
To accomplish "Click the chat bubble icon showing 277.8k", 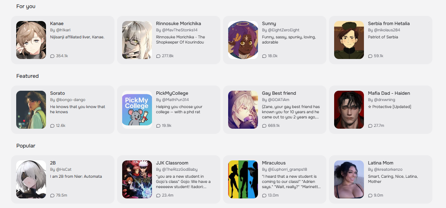I will tap(158, 56).
